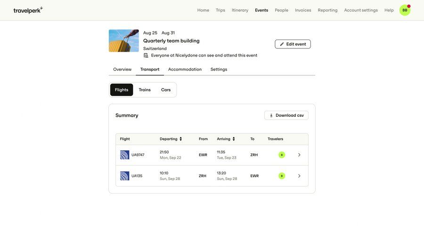Click flight number UA135
The image size is (424, 228).
(x=137, y=176)
